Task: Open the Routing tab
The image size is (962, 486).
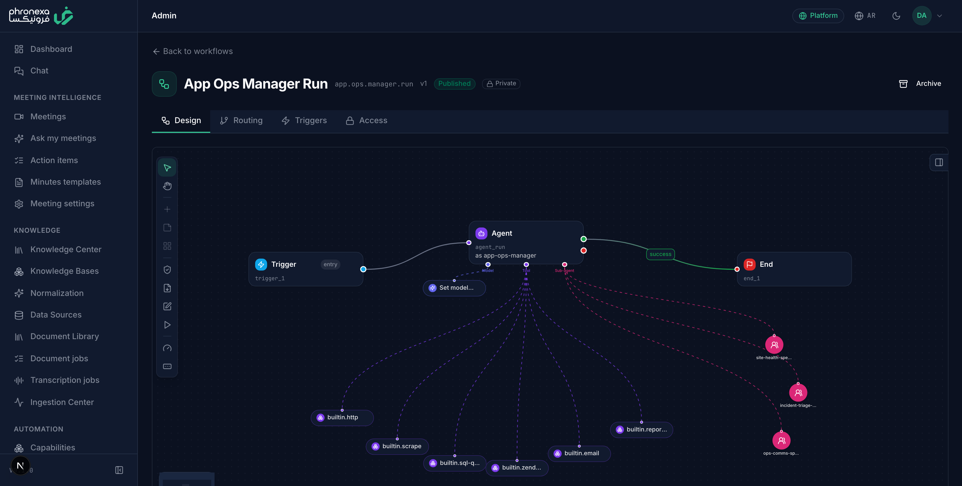Action: tap(241, 121)
